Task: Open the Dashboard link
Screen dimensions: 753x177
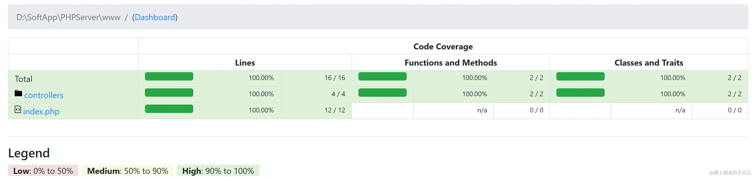Action: click(155, 18)
